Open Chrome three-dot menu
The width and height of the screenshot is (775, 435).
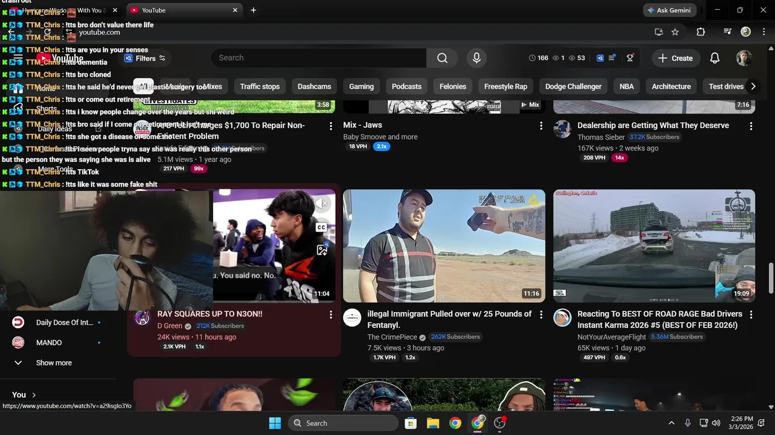pos(764,32)
